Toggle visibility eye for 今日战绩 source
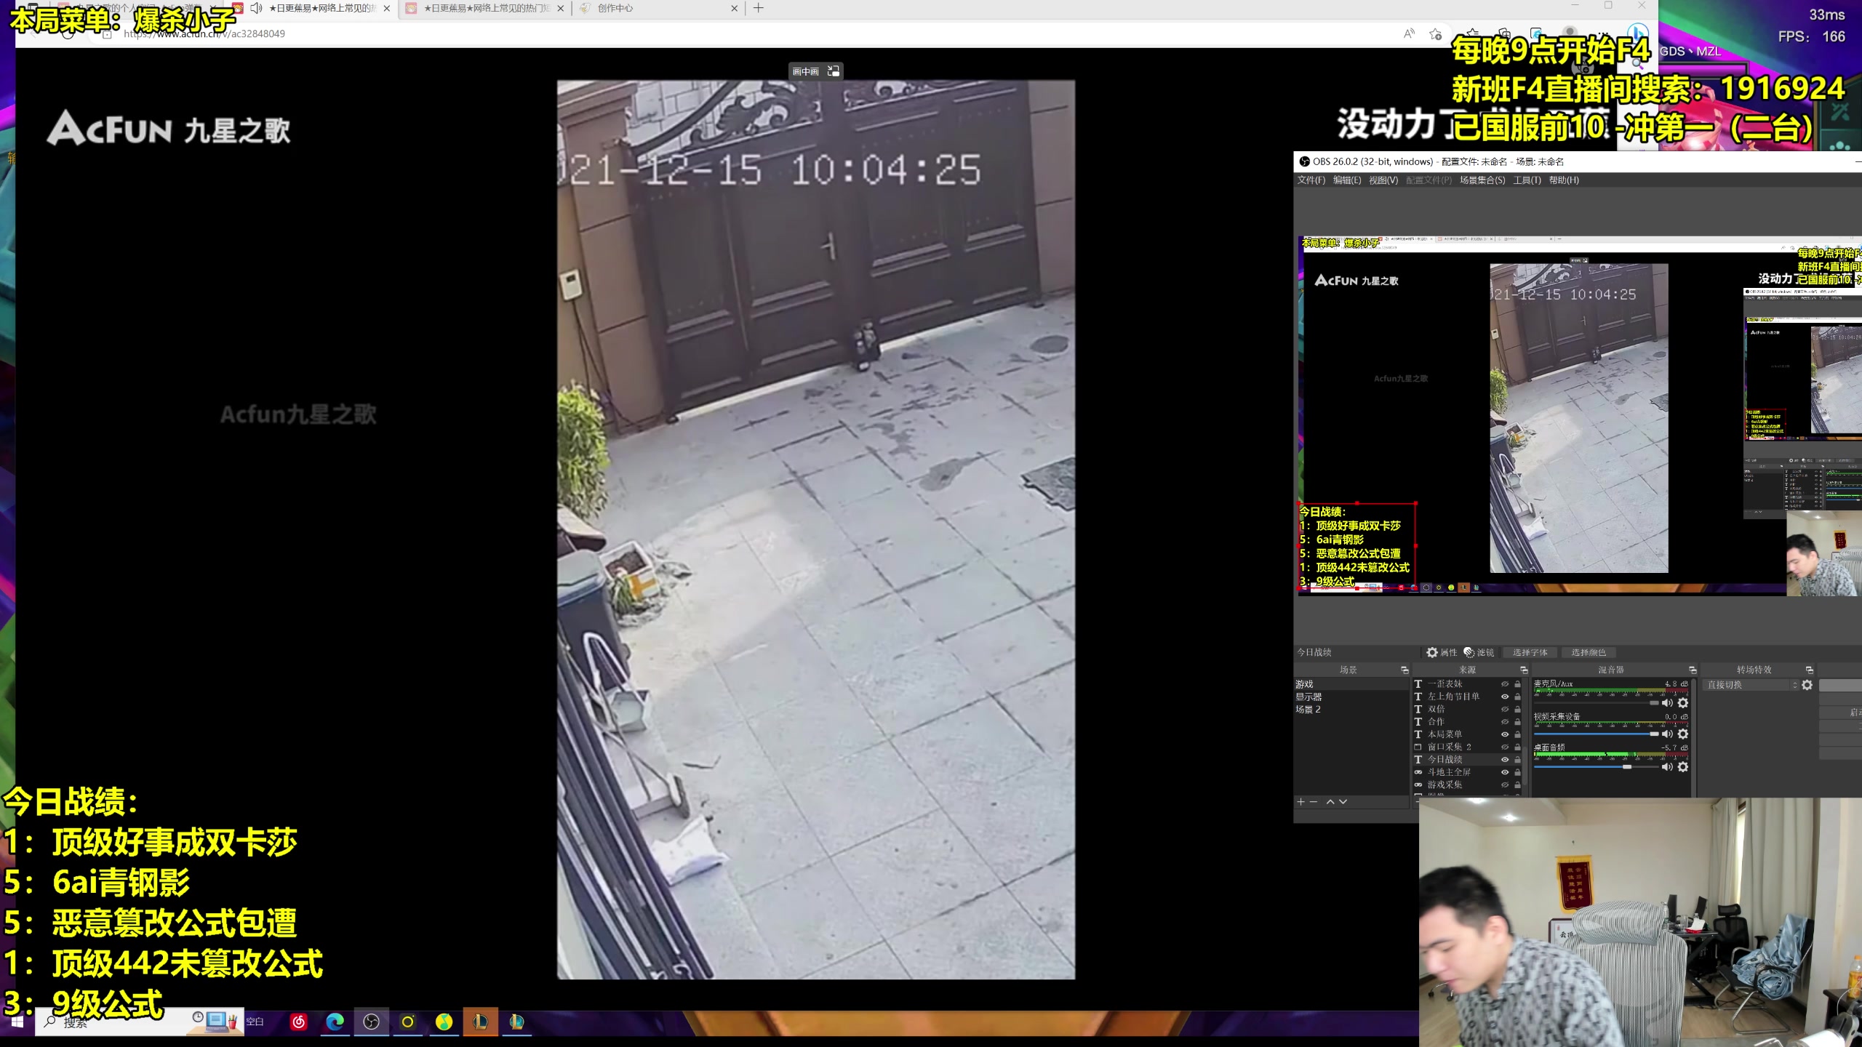This screenshot has width=1862, height=1047. (1505, 759)
